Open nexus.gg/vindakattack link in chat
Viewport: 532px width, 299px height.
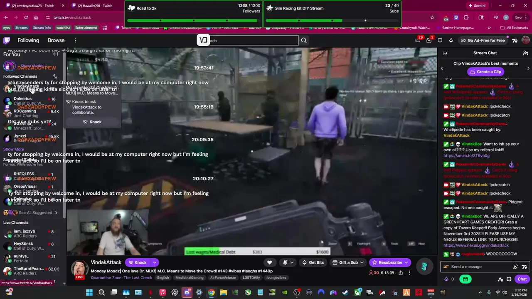pos(476,245)
